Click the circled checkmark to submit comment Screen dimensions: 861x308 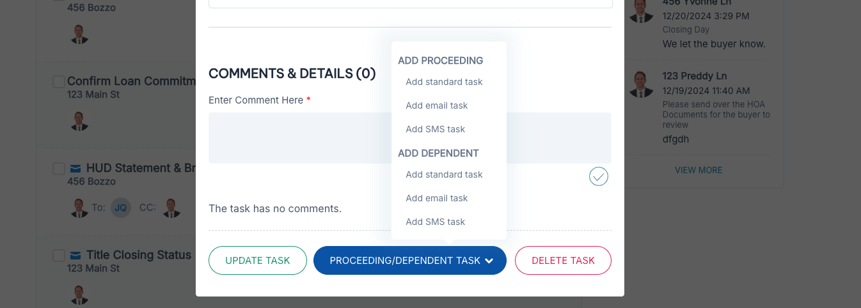[599, 176]
